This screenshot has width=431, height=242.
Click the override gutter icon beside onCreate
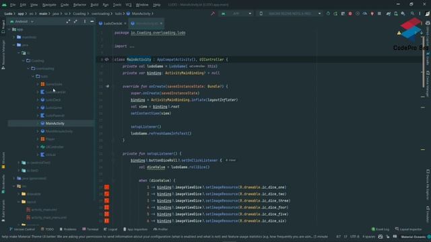[x=108, y=87]
